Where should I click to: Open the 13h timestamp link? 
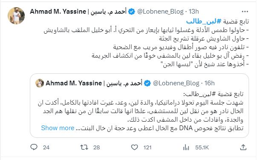point(194,12)
